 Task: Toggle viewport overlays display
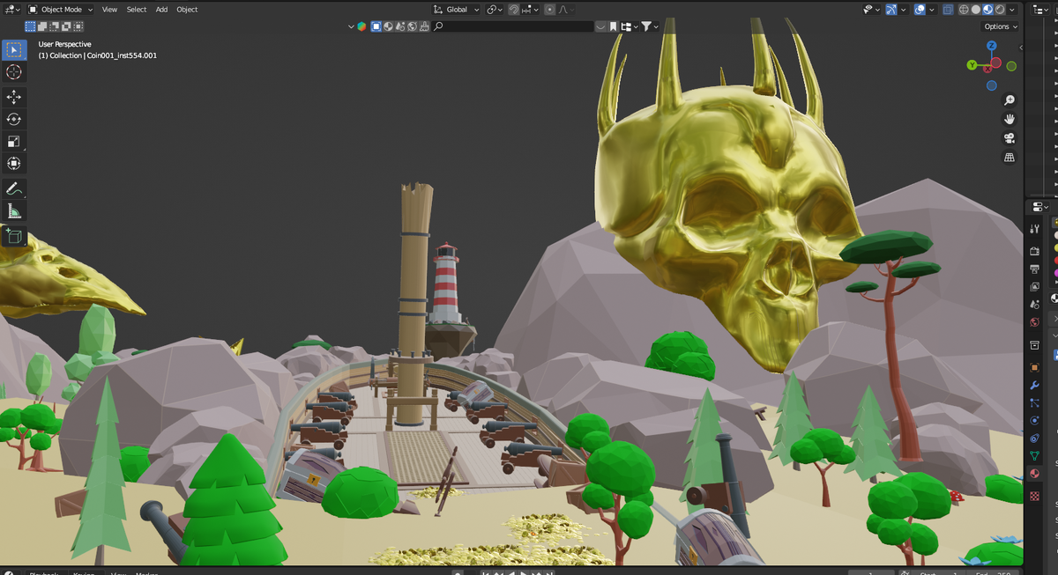[920, 10]
